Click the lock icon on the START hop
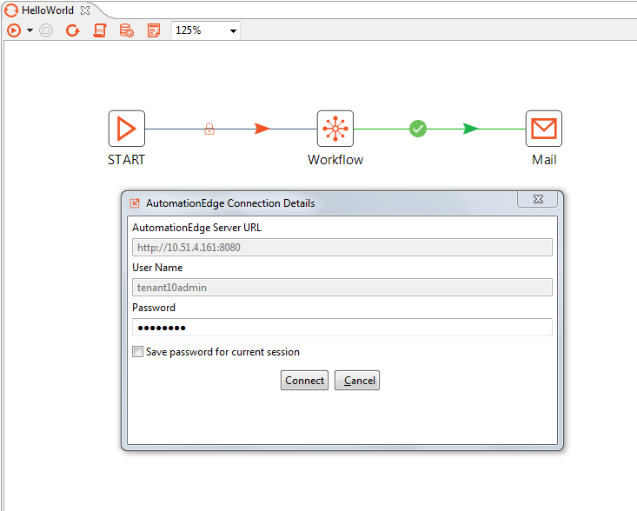Viewport: 637px width, 511px height. coord(209,129)
